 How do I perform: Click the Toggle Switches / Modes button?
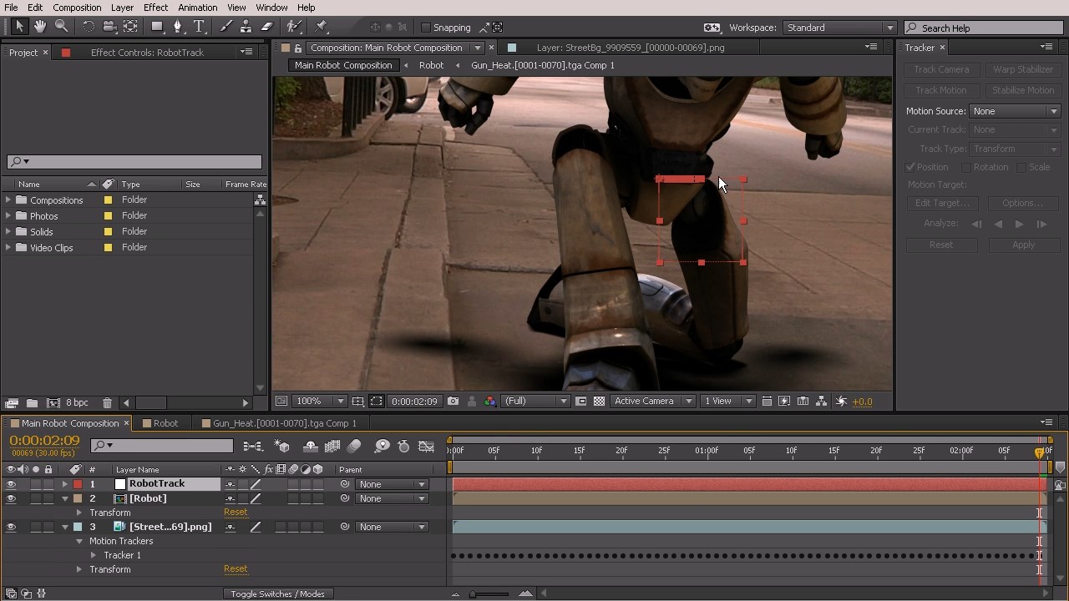(x=277, y=593)
